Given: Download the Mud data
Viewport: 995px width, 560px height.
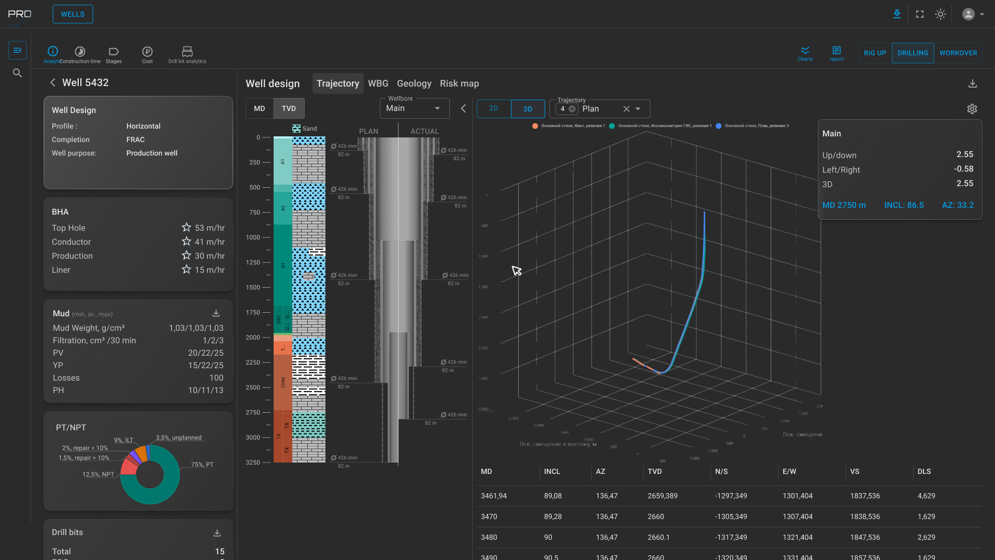Looking at the screenshot, I should pyautogui.click(x=216, y=313).
